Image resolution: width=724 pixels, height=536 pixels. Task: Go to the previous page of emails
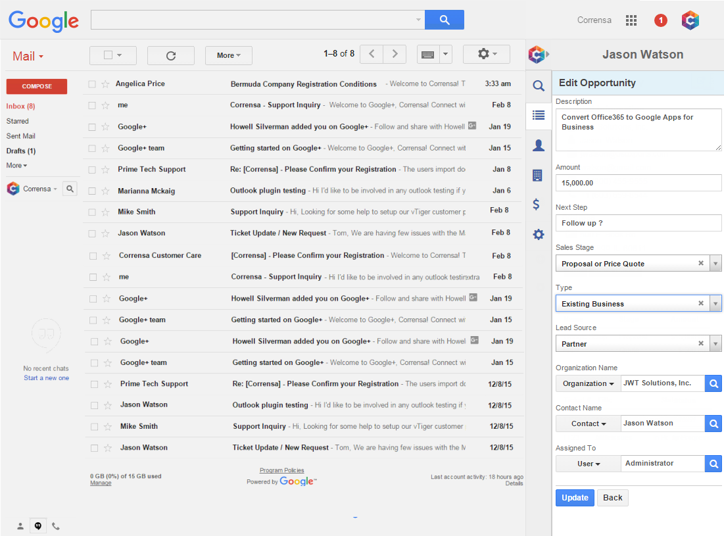click(372, 54)
